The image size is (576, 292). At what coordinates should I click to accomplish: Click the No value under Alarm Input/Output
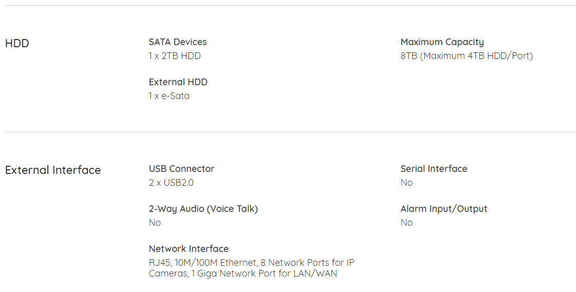(x=406, y=223)
